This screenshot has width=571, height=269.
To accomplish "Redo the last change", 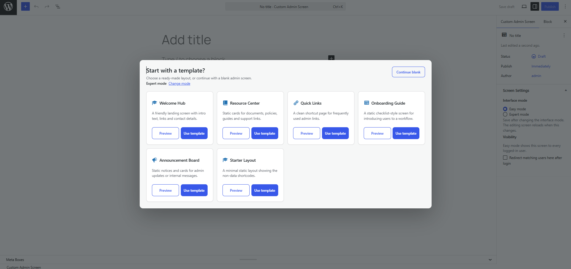I will pyautogui.click(x=47, y=7).
